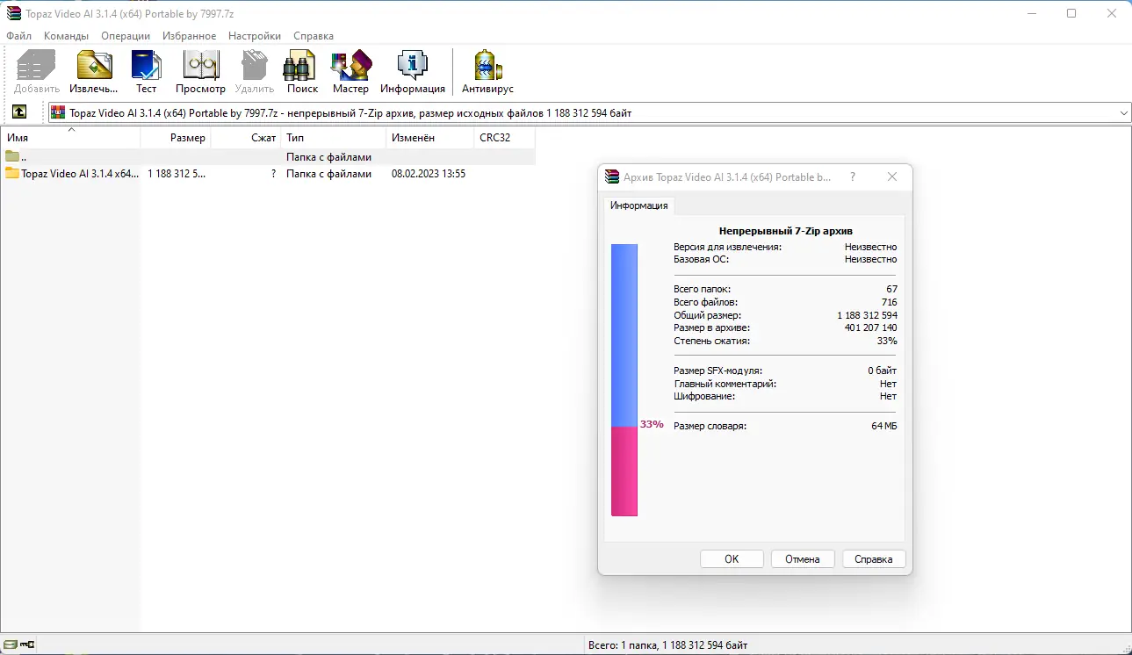Open the Информация archive info icon

coord(413,66)
